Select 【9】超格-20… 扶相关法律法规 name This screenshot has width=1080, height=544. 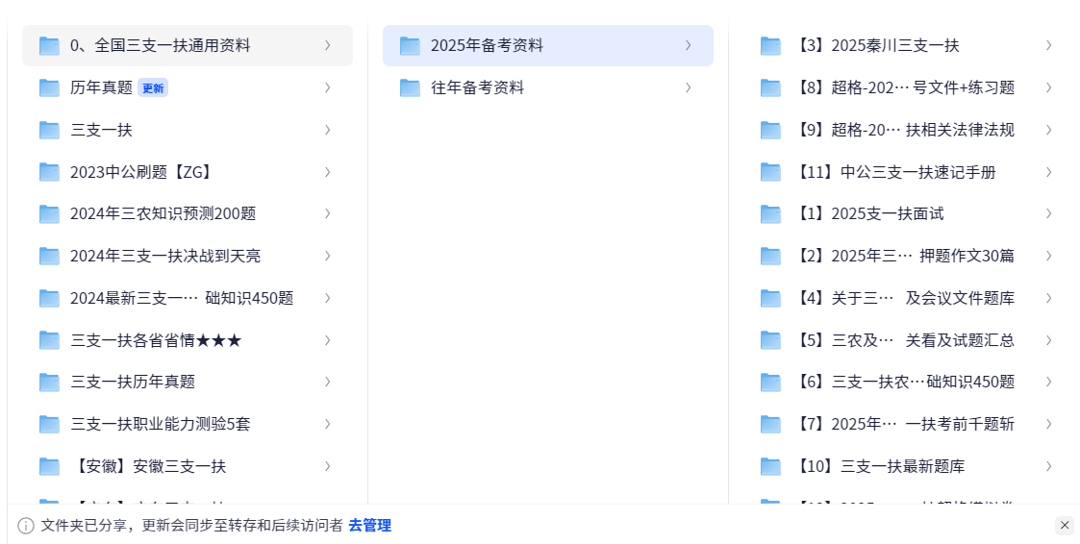click(905, 130)
